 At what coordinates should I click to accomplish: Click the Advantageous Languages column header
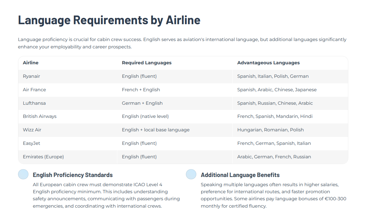click(x=268, y=63)
